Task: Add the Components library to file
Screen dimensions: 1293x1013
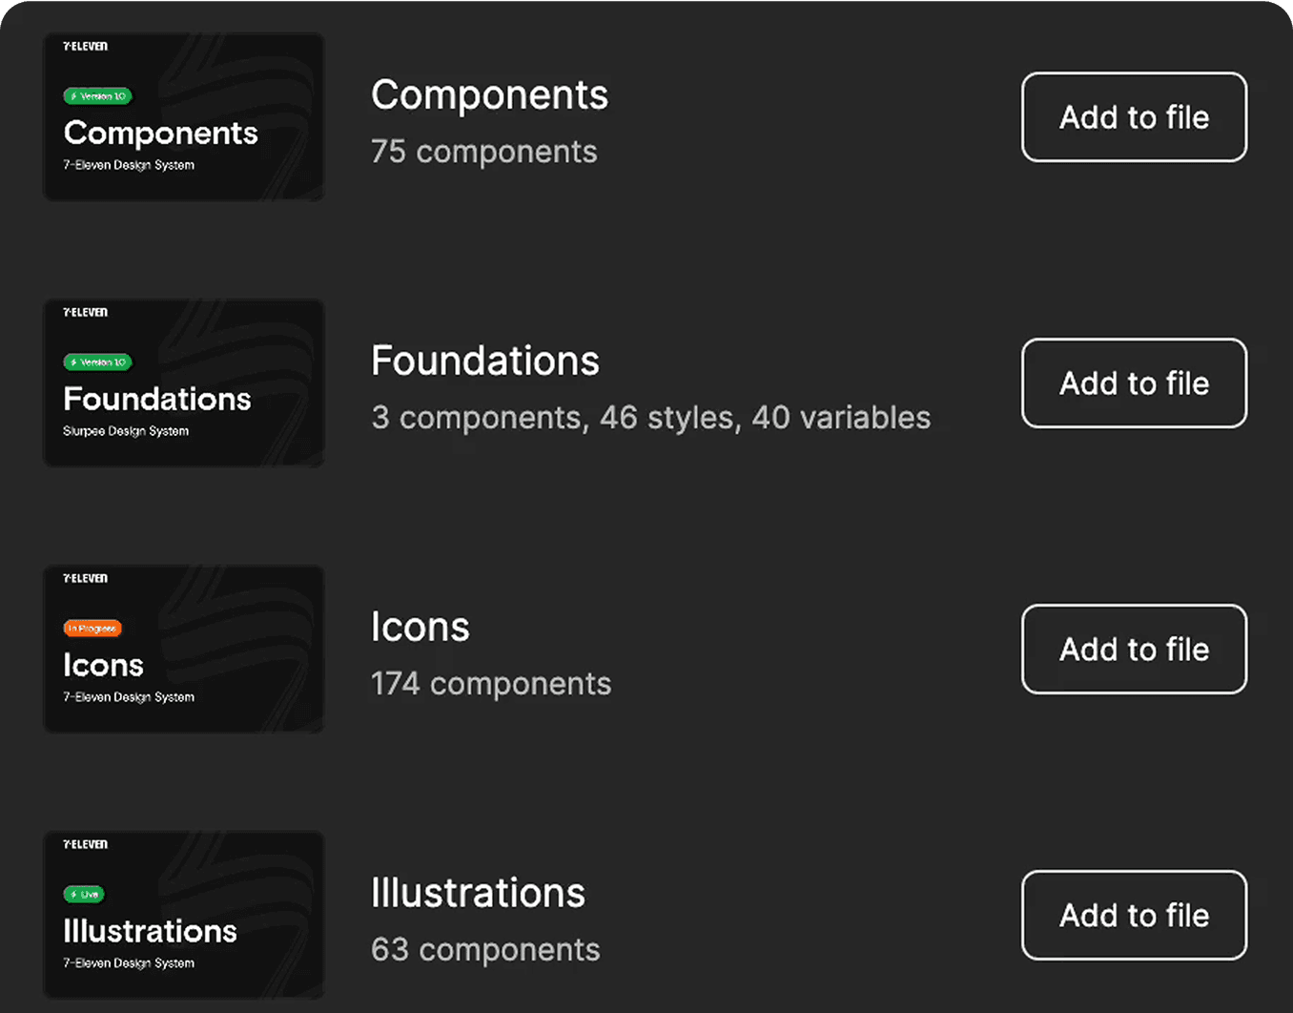Action: (x=1134, y=117)
